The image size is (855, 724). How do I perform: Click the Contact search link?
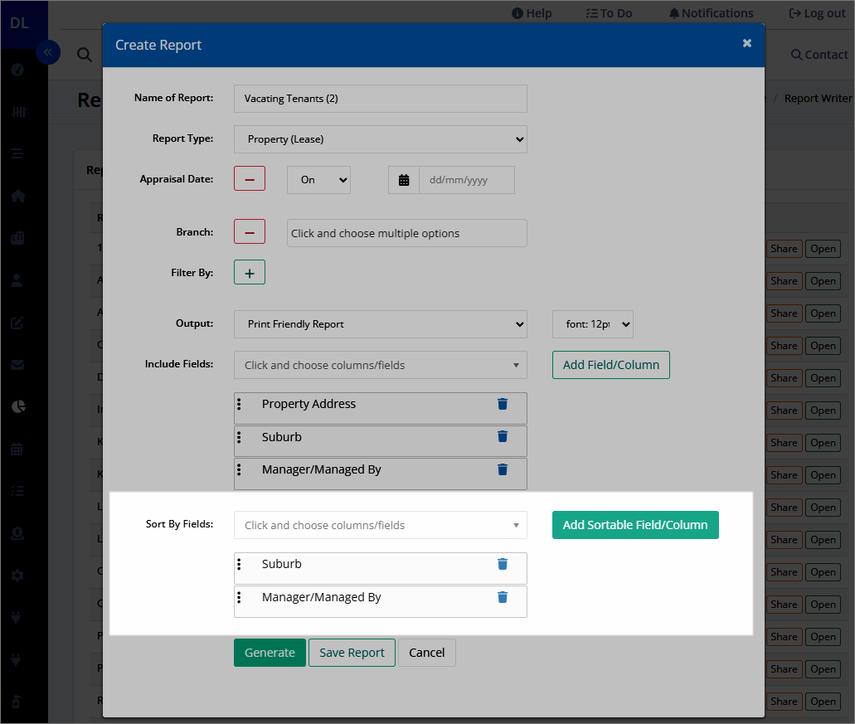tap(819, 55)
